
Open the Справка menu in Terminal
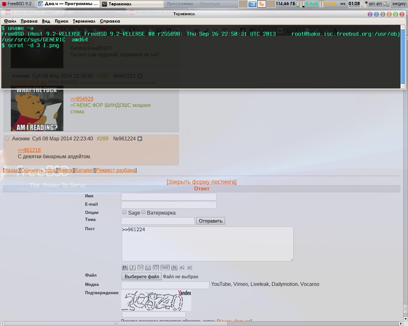point(110,21)
